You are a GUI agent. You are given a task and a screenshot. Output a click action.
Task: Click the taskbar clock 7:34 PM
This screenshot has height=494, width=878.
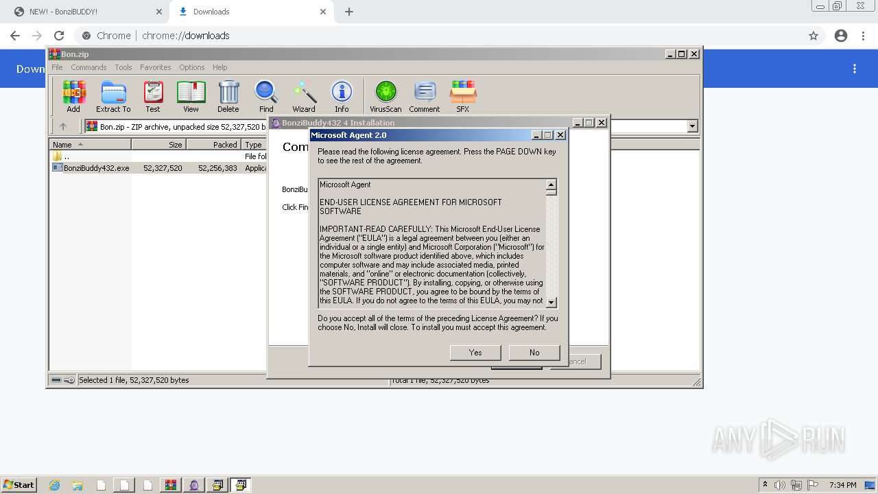pyautogui.click(x=842, y=485)
